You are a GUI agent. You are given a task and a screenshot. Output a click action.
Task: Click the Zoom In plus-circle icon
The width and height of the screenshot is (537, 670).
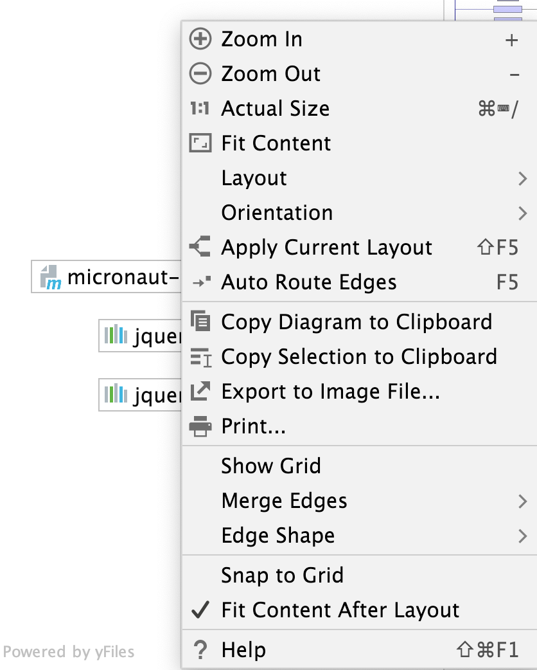pyautogui.click(x=200, y=39)
